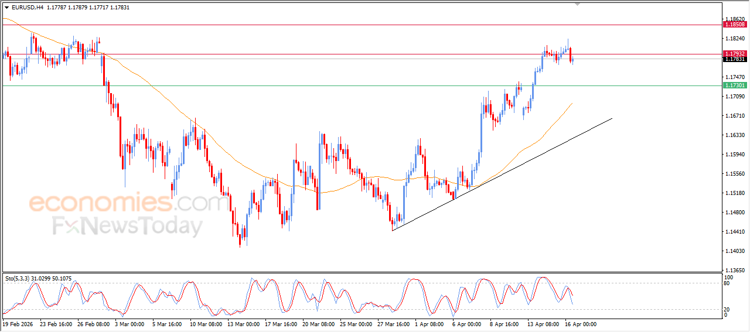Click the 1.16330 value on price axis
Screen dimensions: 750x332
coord(735,135)
